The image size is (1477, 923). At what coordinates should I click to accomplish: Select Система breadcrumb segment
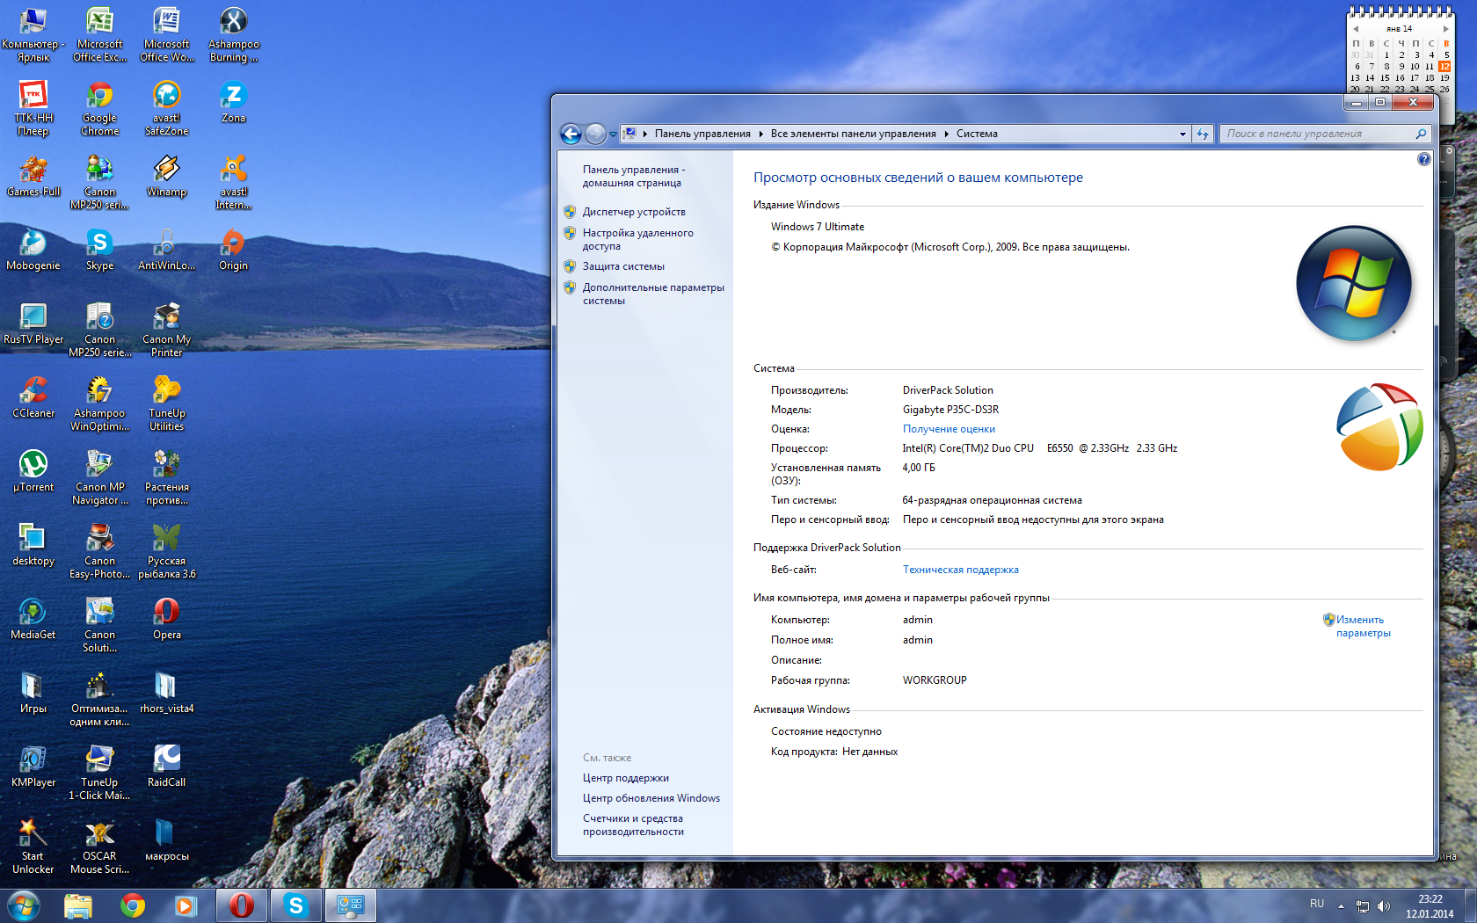coord(977,134)
